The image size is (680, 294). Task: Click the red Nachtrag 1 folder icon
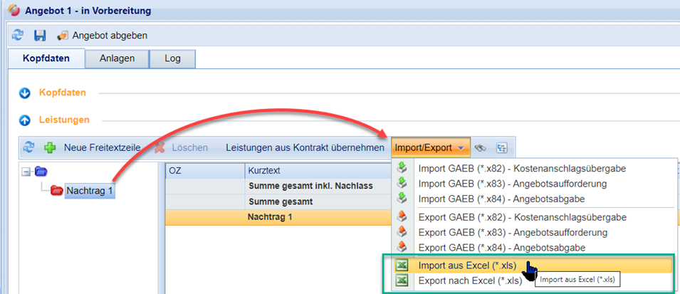click(56, 190)
